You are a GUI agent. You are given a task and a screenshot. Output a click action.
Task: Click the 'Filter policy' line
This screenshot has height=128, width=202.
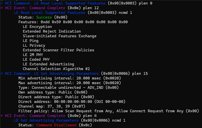(109, 111)
